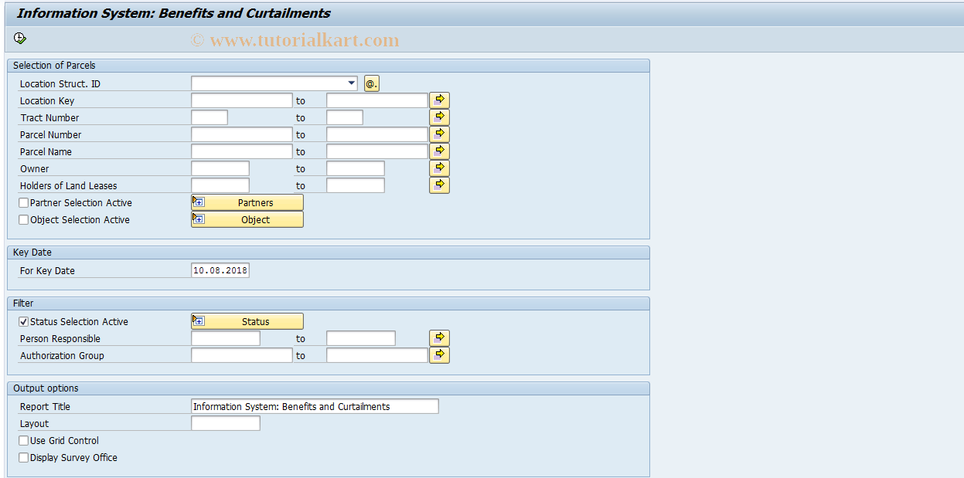Open multiple selection arrow for Owner
Viewport: 964px width, 478px height.
(440, 168)
